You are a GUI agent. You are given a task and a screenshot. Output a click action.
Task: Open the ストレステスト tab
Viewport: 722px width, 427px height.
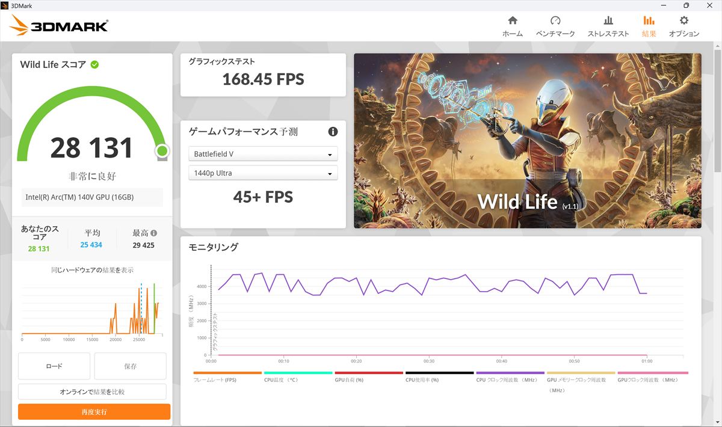[608, 26]
